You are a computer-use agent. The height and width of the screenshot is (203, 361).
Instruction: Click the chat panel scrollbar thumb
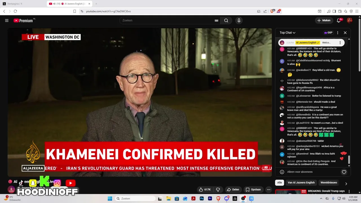pyautogui.click(x=349, y=160)
